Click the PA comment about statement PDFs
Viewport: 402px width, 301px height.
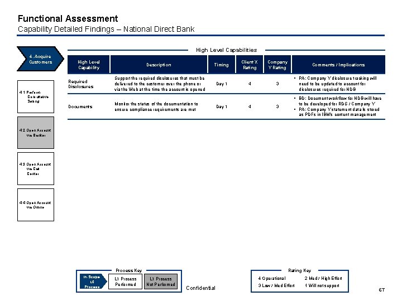(337, 112)
